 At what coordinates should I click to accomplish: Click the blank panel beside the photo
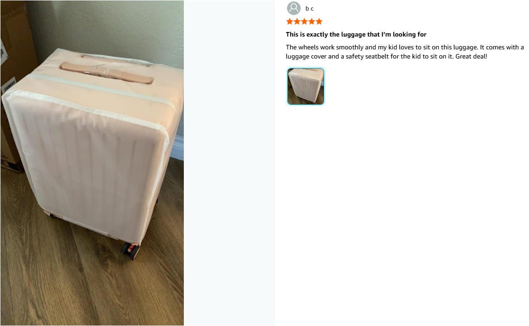[229, 163]
